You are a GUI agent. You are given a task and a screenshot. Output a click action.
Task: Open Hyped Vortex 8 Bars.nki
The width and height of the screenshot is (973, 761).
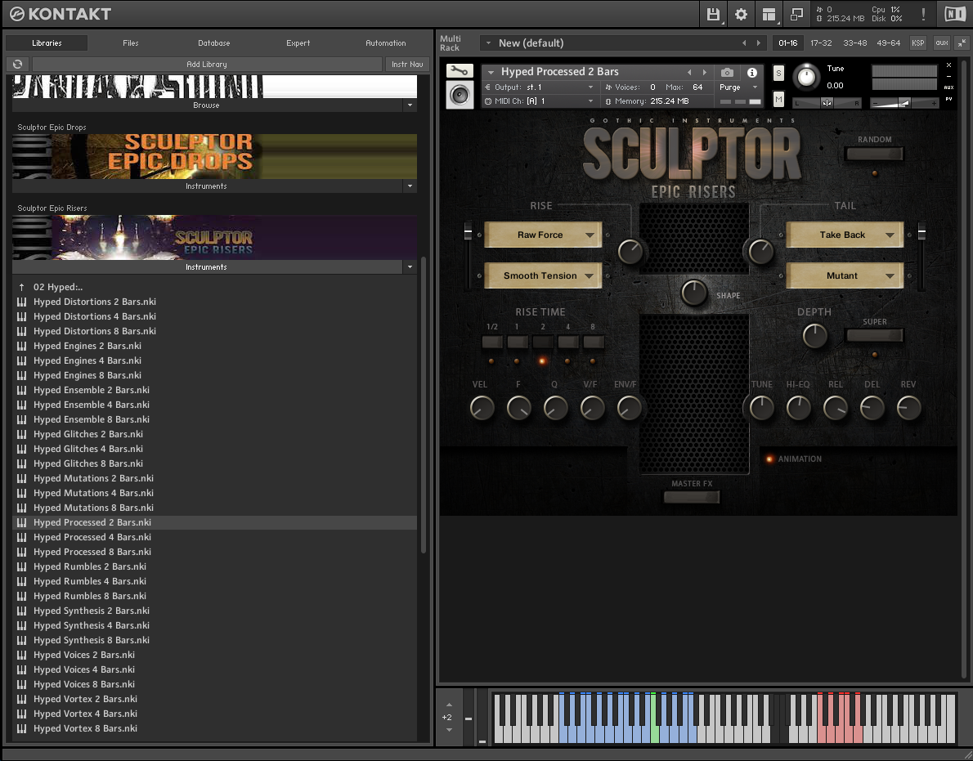(x=214, y=728)
